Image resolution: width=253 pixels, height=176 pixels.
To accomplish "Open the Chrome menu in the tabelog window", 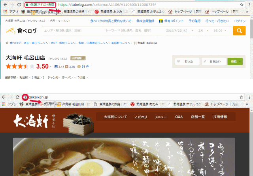I will tap(249, 5).
